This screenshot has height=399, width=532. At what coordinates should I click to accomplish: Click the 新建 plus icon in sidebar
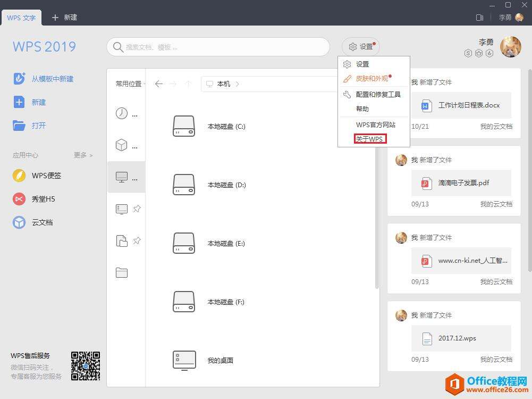tap(19, 102)
